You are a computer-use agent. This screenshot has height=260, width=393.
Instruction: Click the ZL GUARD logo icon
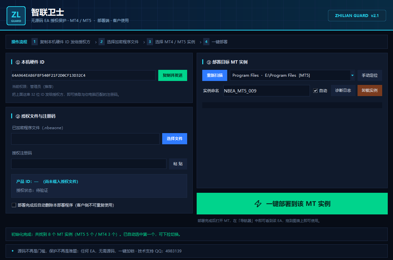(x=16, y=16)
